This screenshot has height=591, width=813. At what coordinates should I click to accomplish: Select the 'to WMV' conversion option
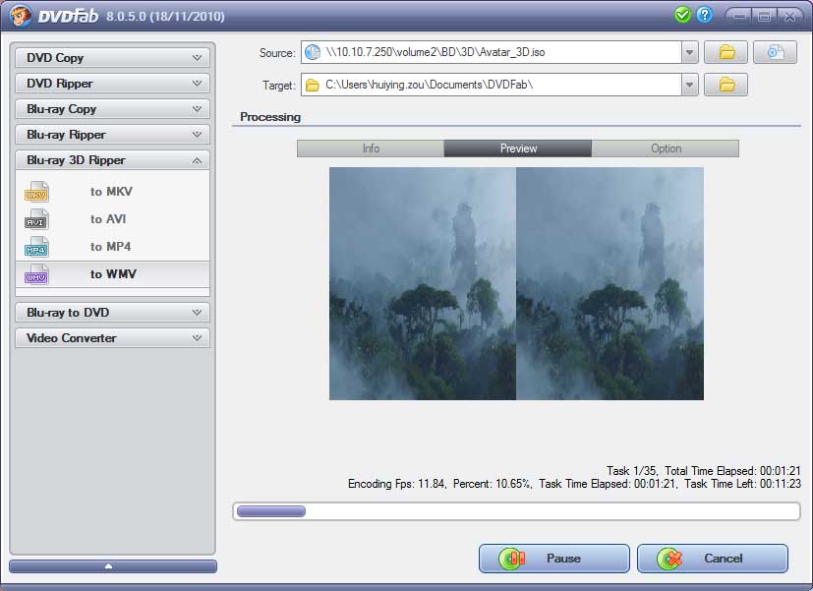112,274
